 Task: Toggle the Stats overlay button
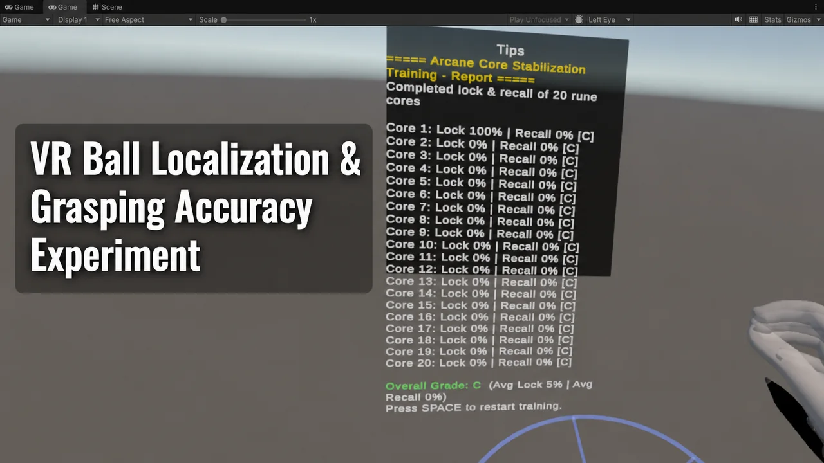pos(772,20)
